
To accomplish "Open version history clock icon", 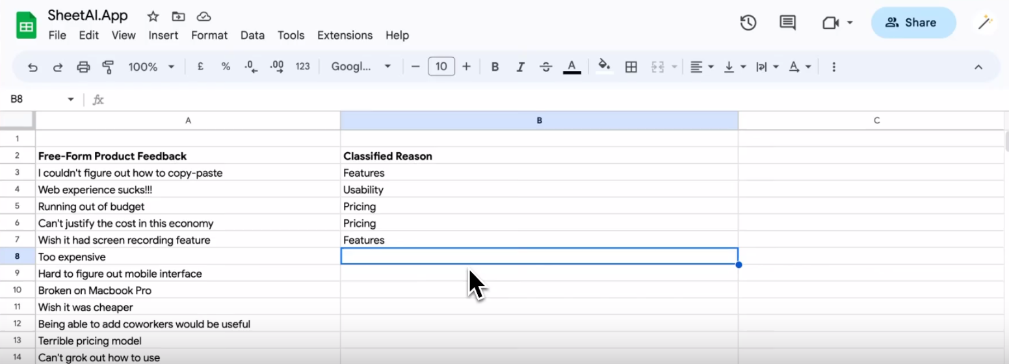I will [748, 23].
